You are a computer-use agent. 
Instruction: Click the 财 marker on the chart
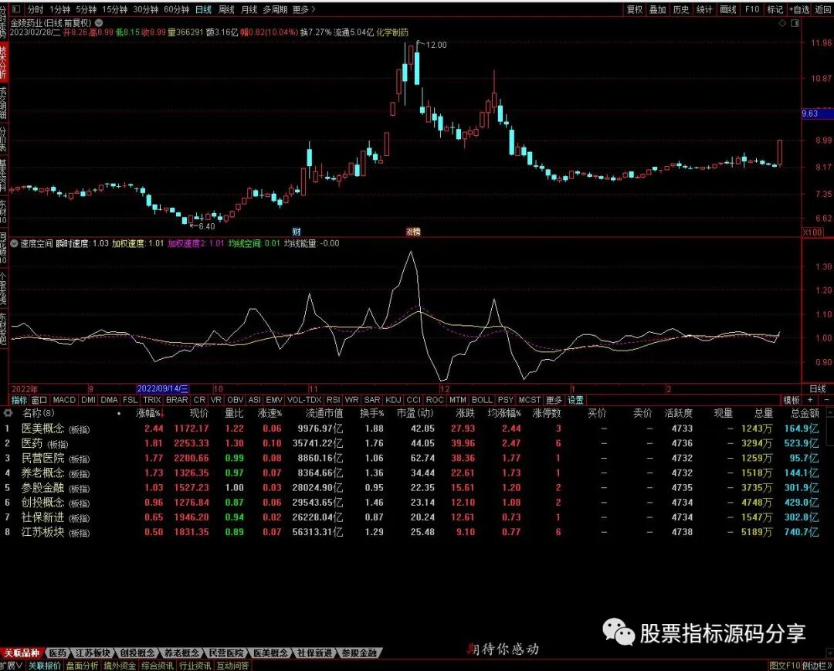[297, 232]
